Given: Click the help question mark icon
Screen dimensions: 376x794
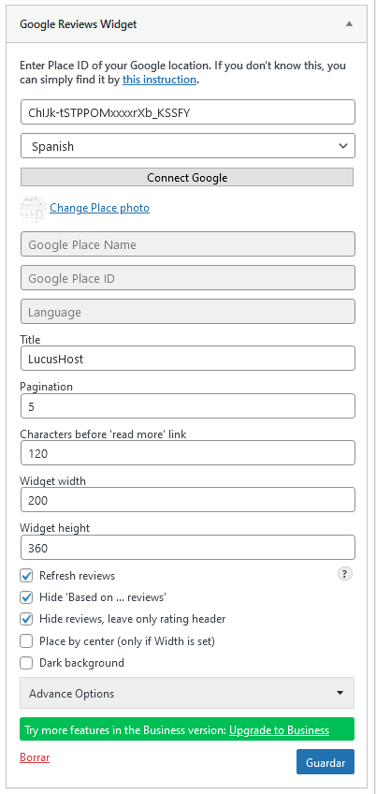Looking at the screenshot, I should tap(344, 574).
